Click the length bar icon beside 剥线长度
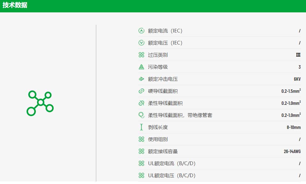The height and width of the screenshot is (184, 306). 141,127
